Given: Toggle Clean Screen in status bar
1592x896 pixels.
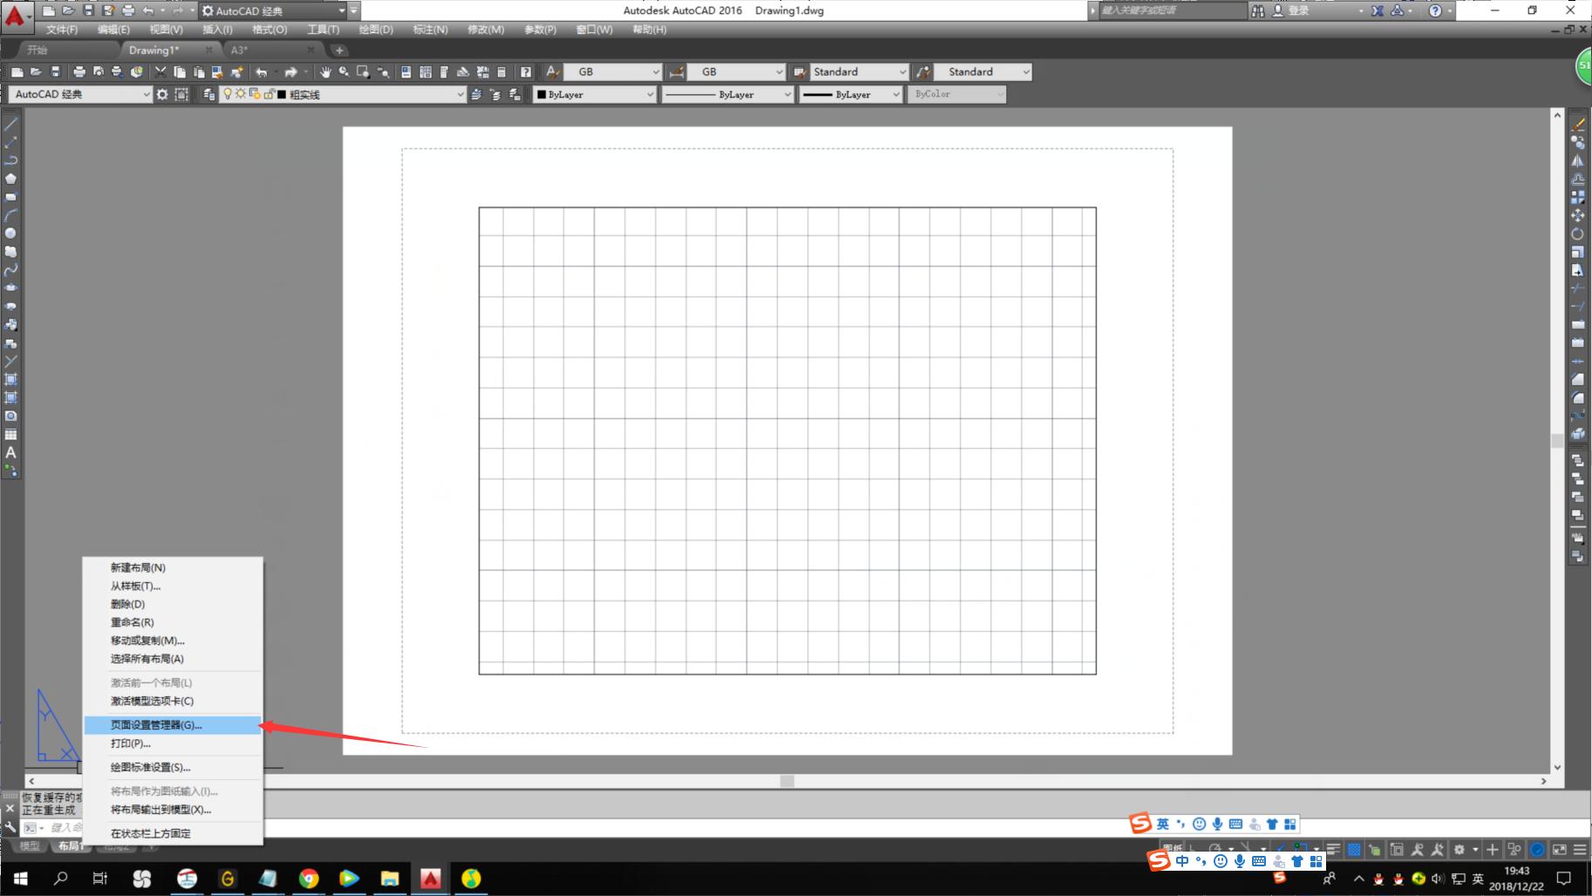Looking at the screenshot, I should (x=1560, y=849).
